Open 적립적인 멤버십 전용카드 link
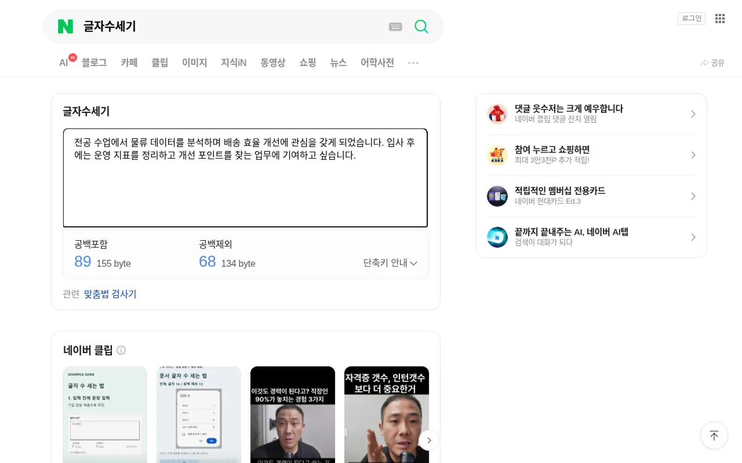Image resolution: width=742 pixels, height=463 pixels. click(x=560, y=191)
